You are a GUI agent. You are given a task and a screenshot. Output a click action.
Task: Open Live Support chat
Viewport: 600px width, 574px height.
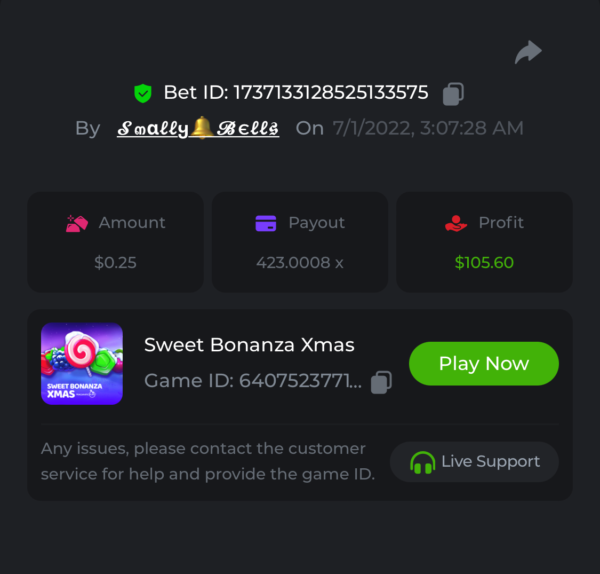pos(474,462)
